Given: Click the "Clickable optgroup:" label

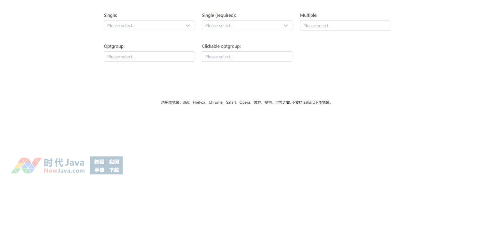Looking at the screenshot, I should [x=221, y=46].
